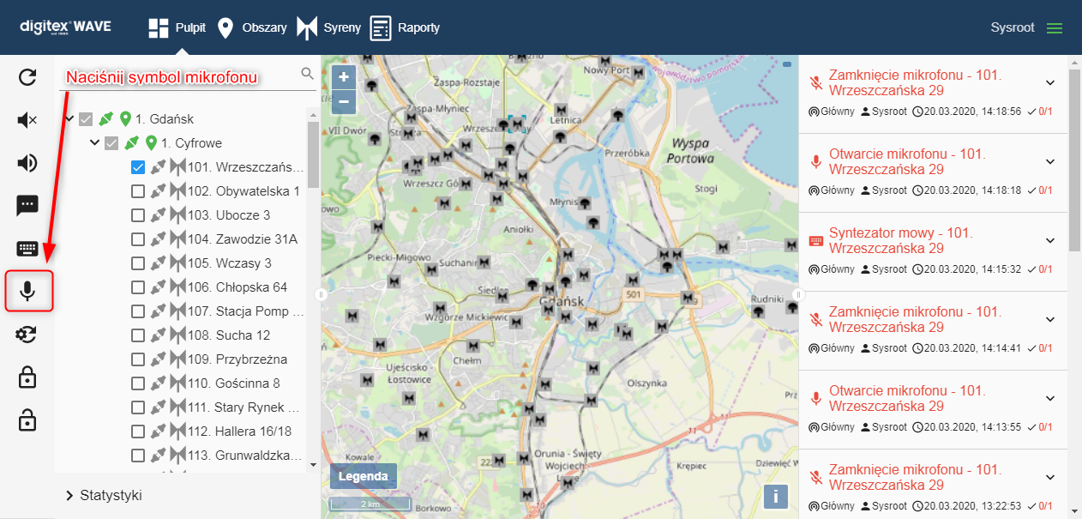This screenshot has height=519, width=1082.
Task: Click the Legenda button on map
Action: point(363,476)
